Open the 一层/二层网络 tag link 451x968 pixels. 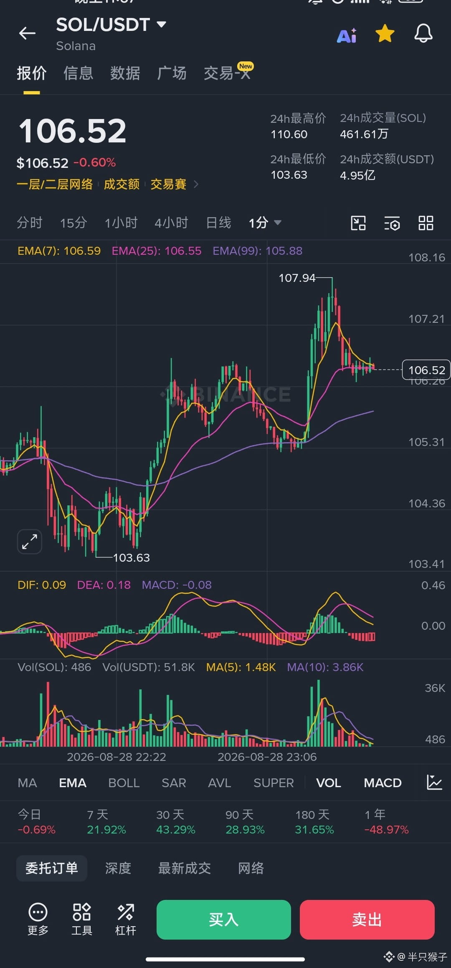click(x=55, y=184)
